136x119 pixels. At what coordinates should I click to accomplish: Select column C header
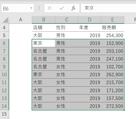66,20
